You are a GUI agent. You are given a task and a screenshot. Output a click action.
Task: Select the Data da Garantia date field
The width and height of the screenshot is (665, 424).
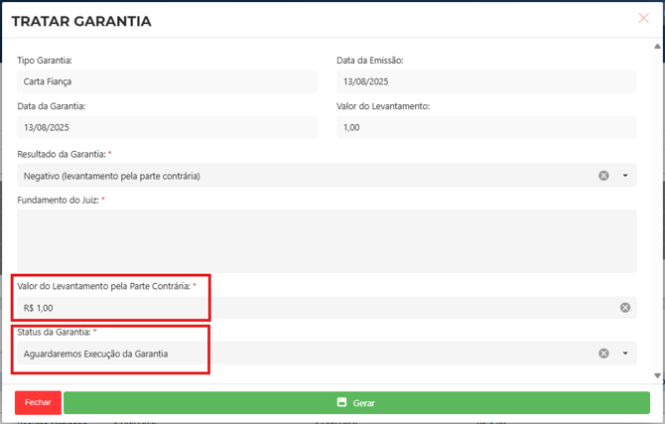pos(167,127)
